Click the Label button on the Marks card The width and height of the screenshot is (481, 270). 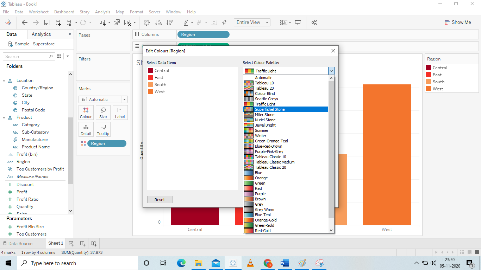click(x=120, y=112)
